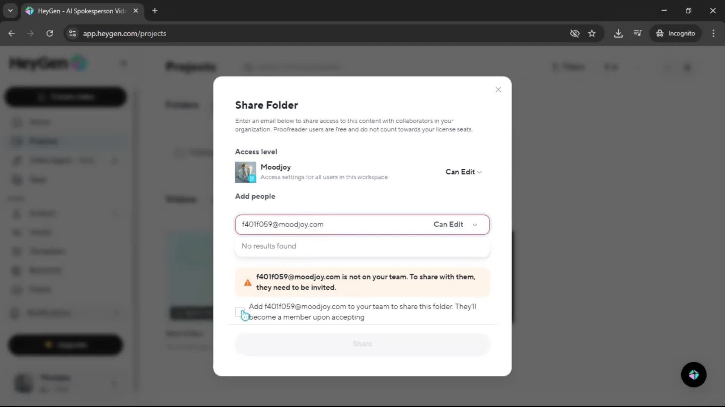This screenshot has height=407, width=725.
Task: Open the HeyGen assistant floating icon
Action: (693, 375)
